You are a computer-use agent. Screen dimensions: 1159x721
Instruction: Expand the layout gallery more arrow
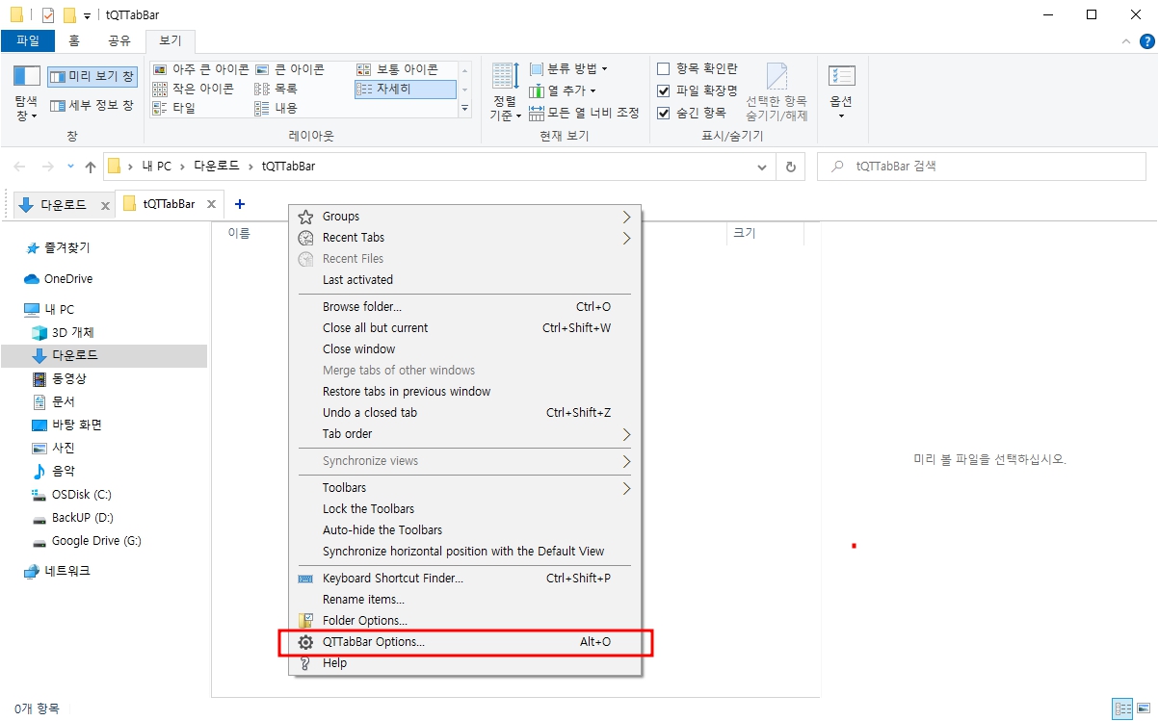[465, 109]
